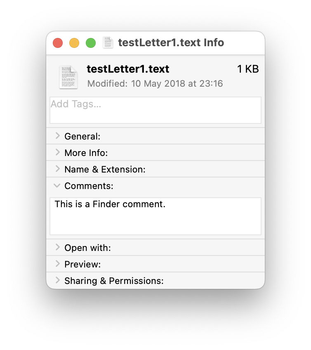This screenshot has height=350, width=311.
Task: Click the green zoom window button
Action: point(91,43)
